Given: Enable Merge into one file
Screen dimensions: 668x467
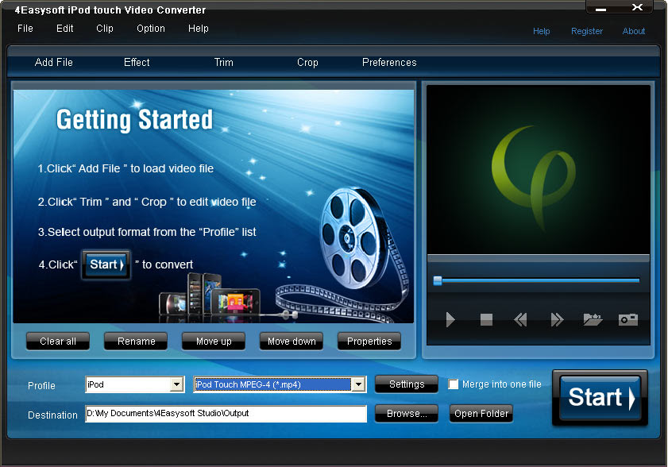Looking at the screenshot, I should coord(454,384).
